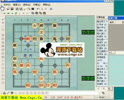Screen dimensions: 124x100
Task: Select red 仕 above the 帥
Action: pos(41,78)
